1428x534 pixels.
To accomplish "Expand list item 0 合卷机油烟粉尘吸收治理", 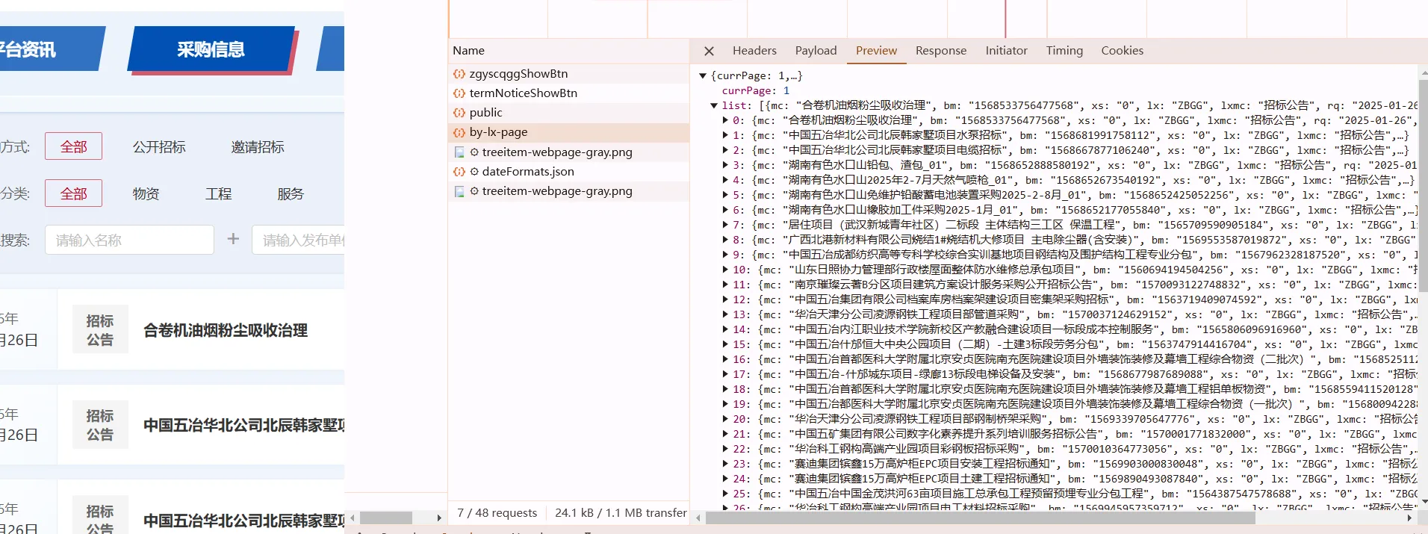I will pos(725,120).
